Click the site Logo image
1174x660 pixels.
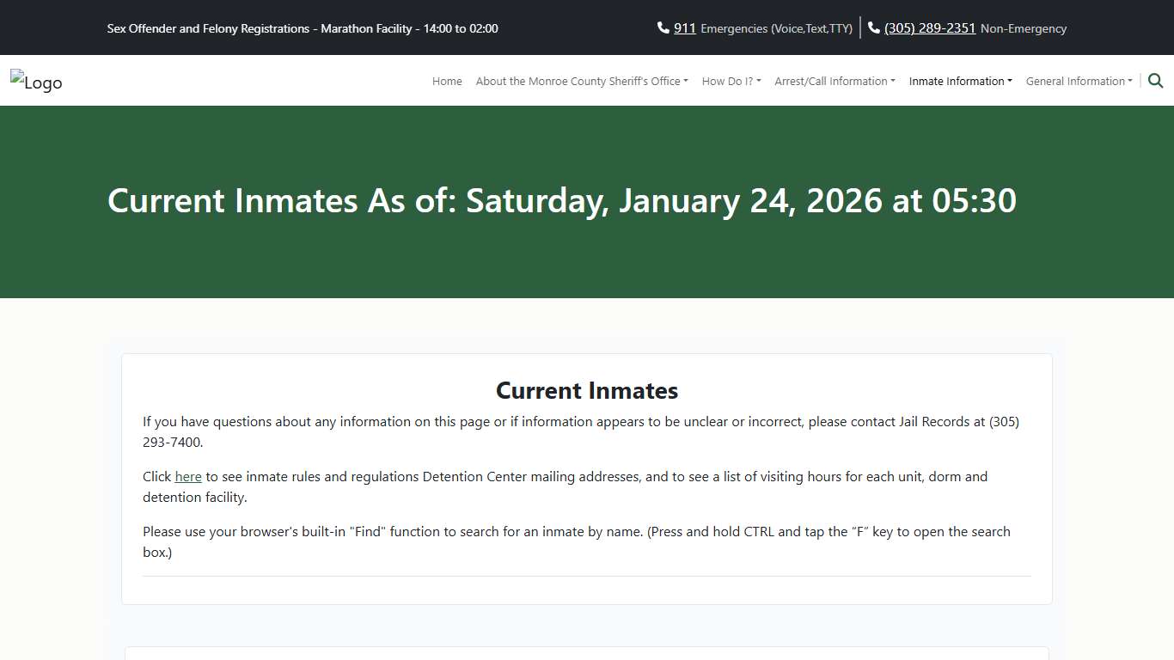36,82
